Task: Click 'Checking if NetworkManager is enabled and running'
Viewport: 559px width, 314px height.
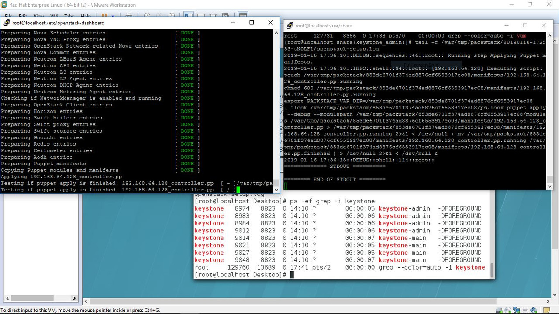Action: [81, 98]
